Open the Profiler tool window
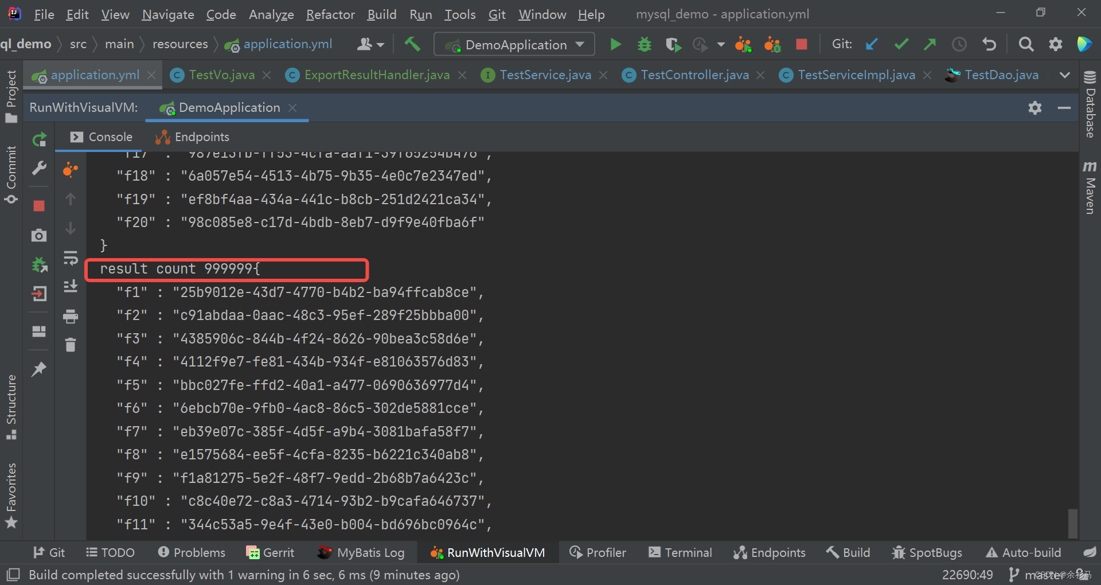 598,552
